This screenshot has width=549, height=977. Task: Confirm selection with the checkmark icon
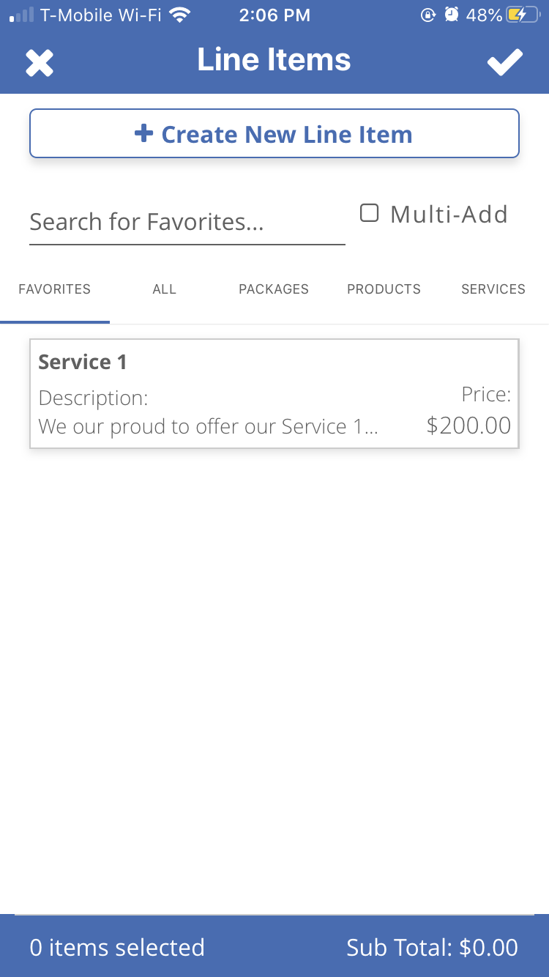pos(505,63)
